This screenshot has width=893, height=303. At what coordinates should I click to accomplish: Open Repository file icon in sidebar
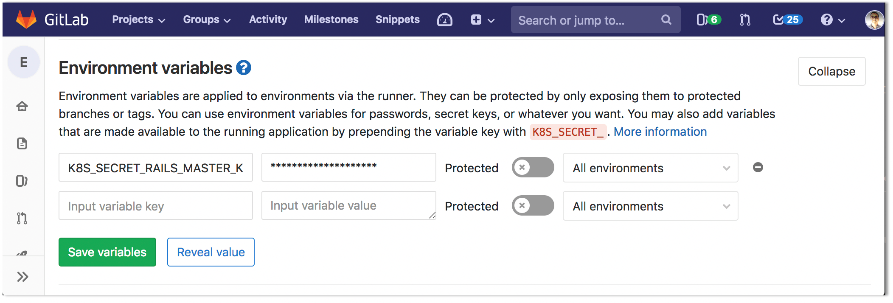point(22,143)
